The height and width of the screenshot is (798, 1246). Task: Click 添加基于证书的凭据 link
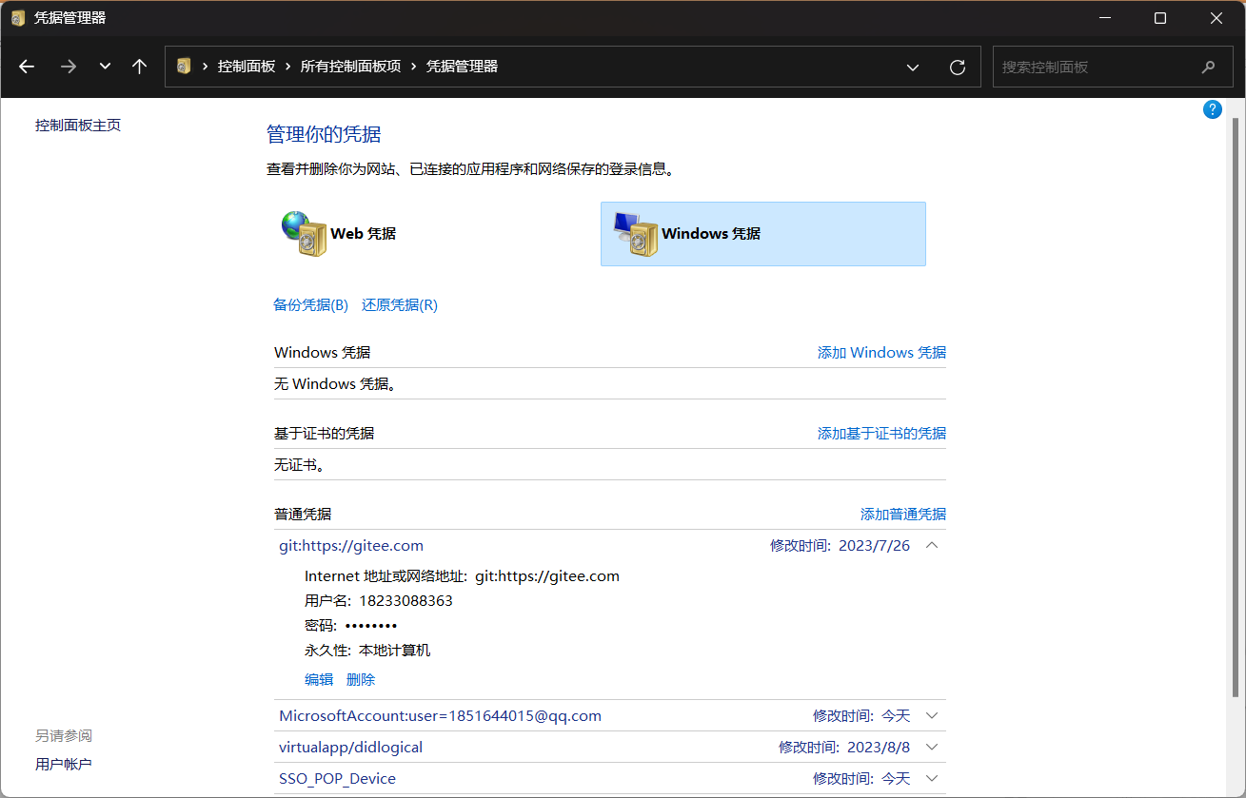click(x=881, y=434)
